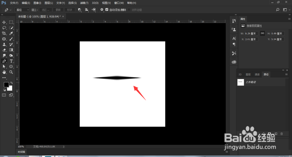Open the gear pen options dropdown
292x157 pixels.
pyautogui.click(x=102, y=10)
